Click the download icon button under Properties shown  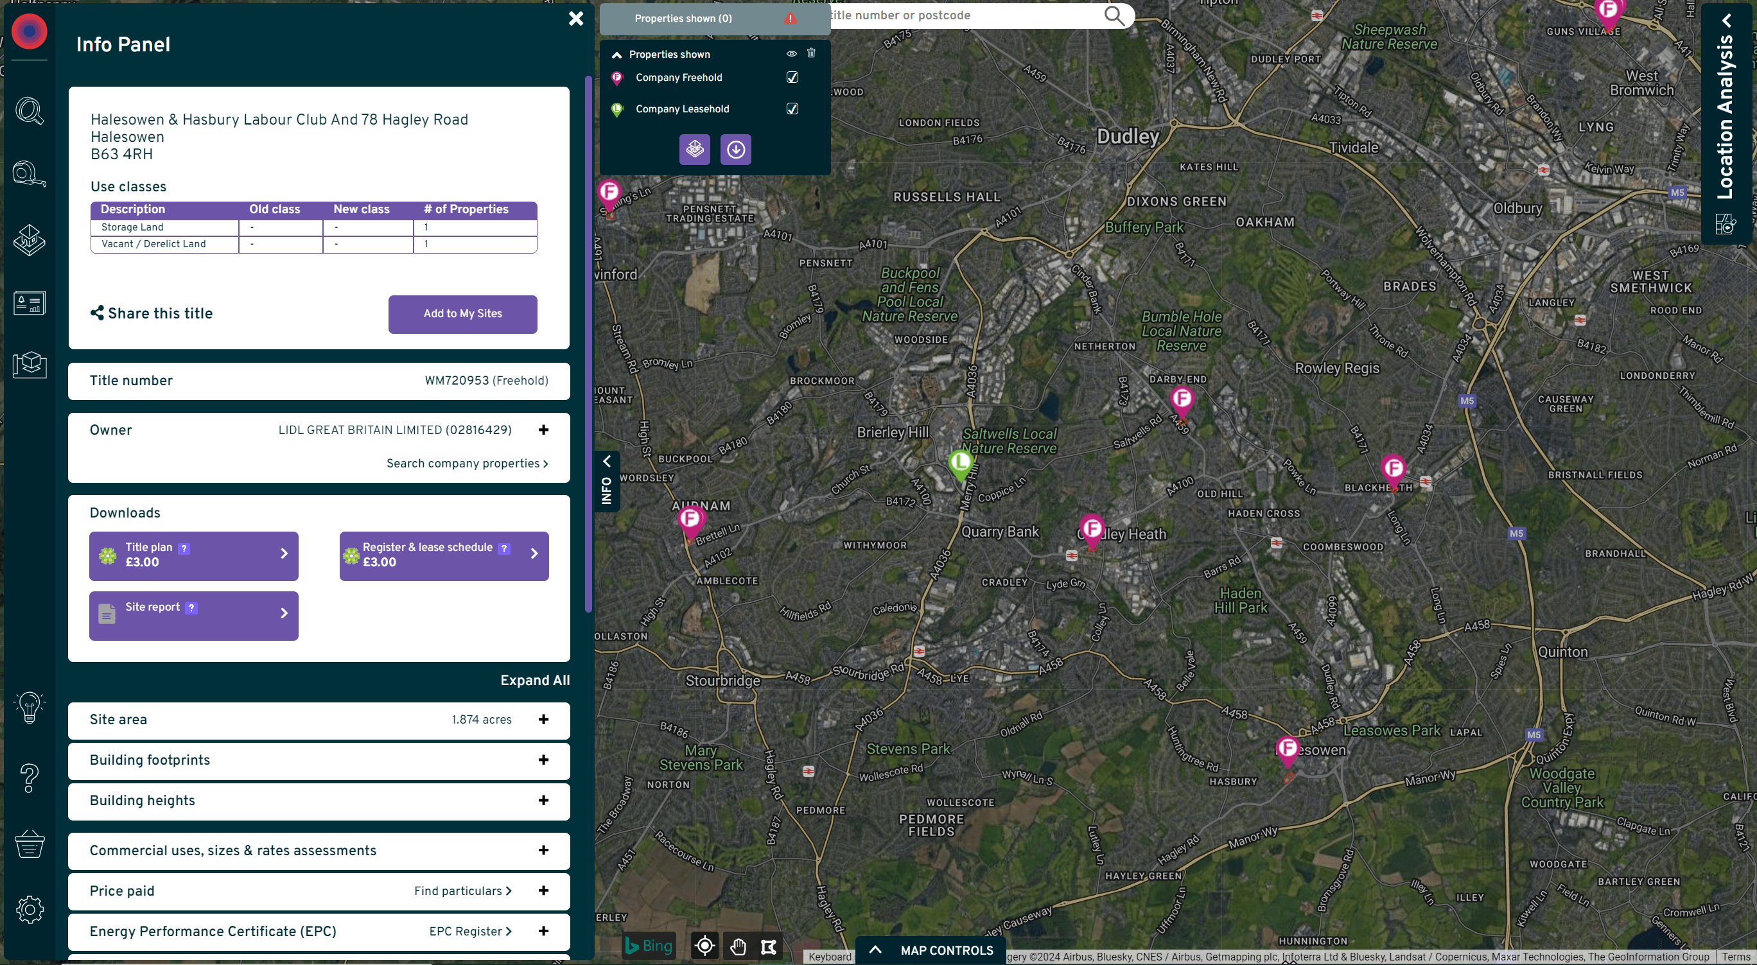click(735, 150)
